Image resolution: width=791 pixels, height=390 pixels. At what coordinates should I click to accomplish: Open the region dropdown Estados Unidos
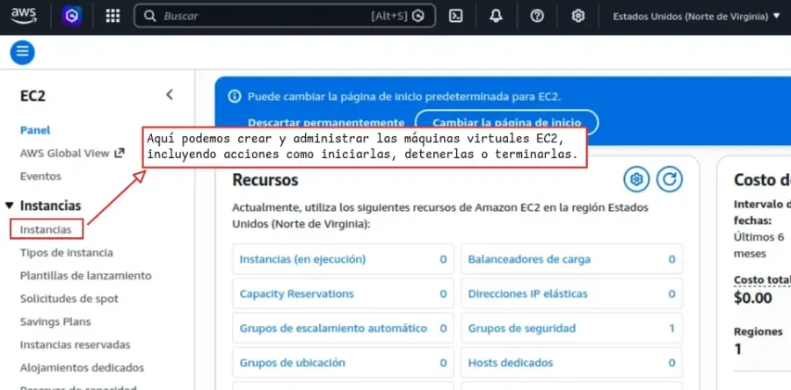coord(697,16)
